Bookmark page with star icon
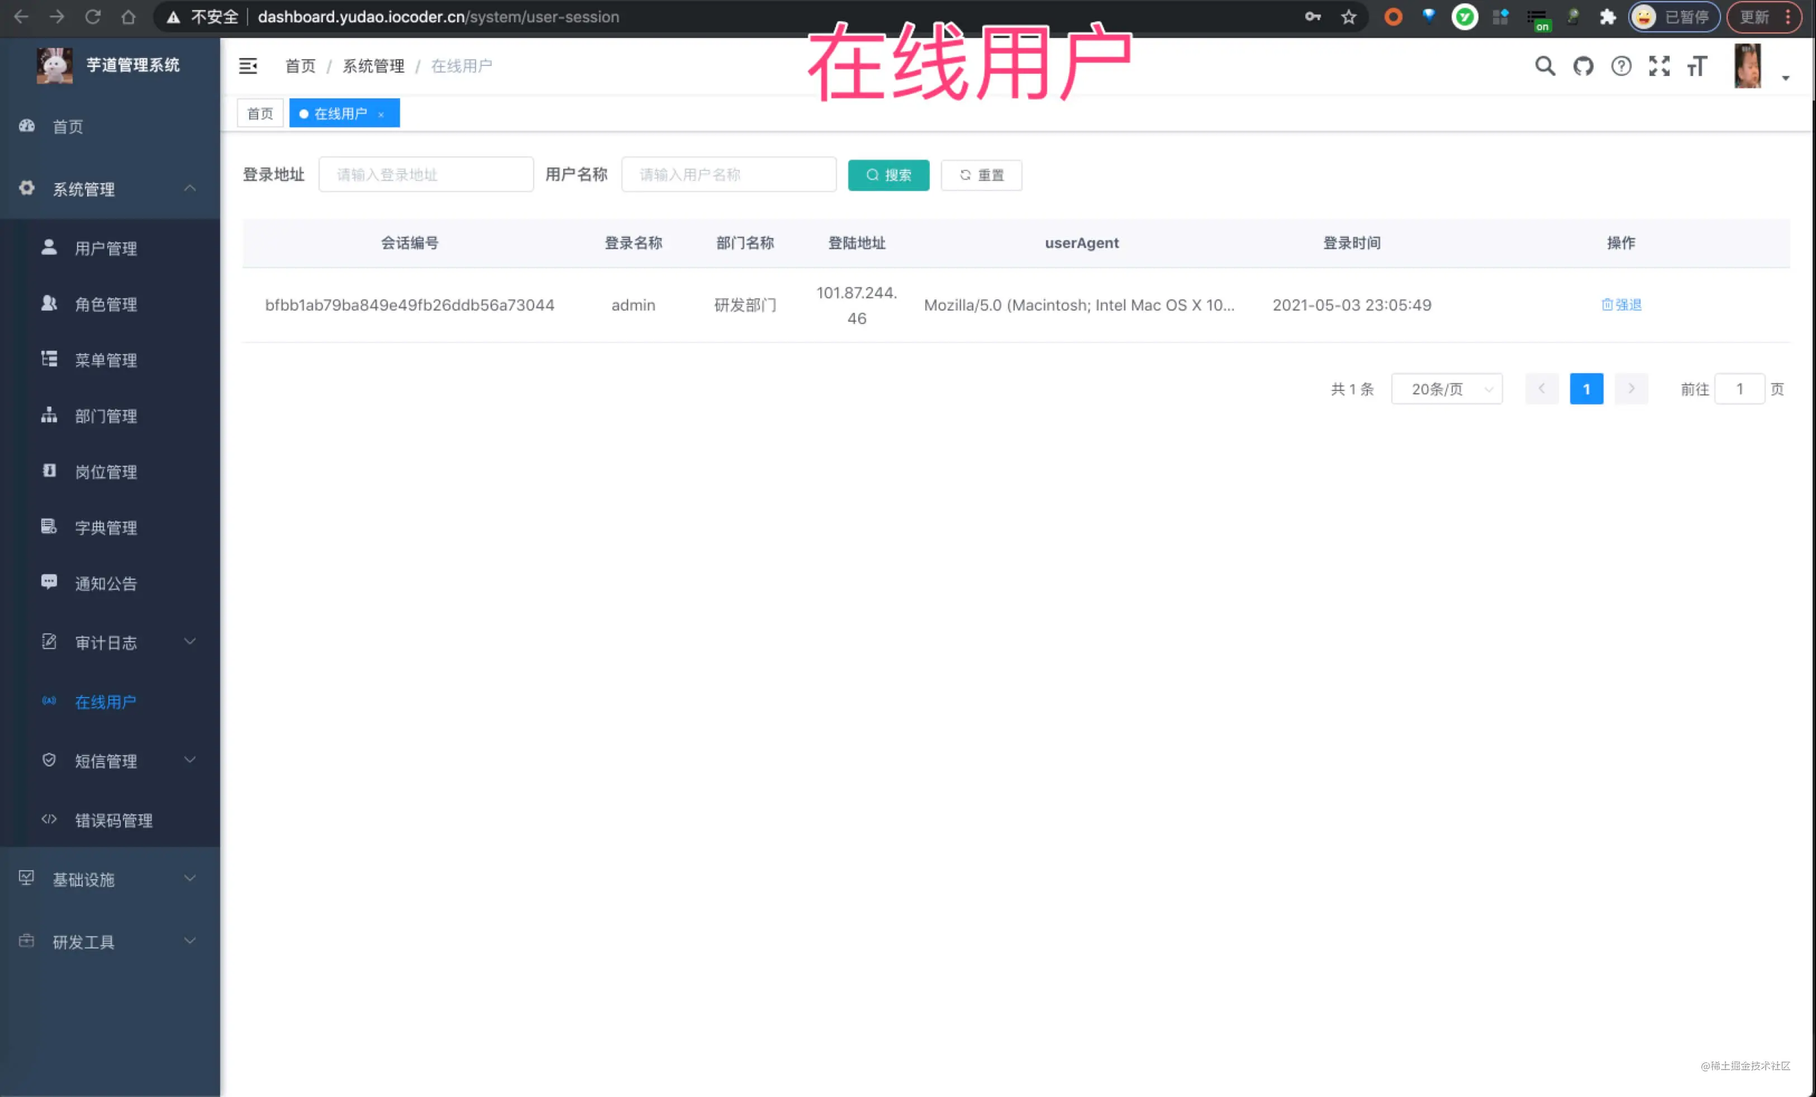Viewport: 1816px width, 1097px height. coord(1348,17)
